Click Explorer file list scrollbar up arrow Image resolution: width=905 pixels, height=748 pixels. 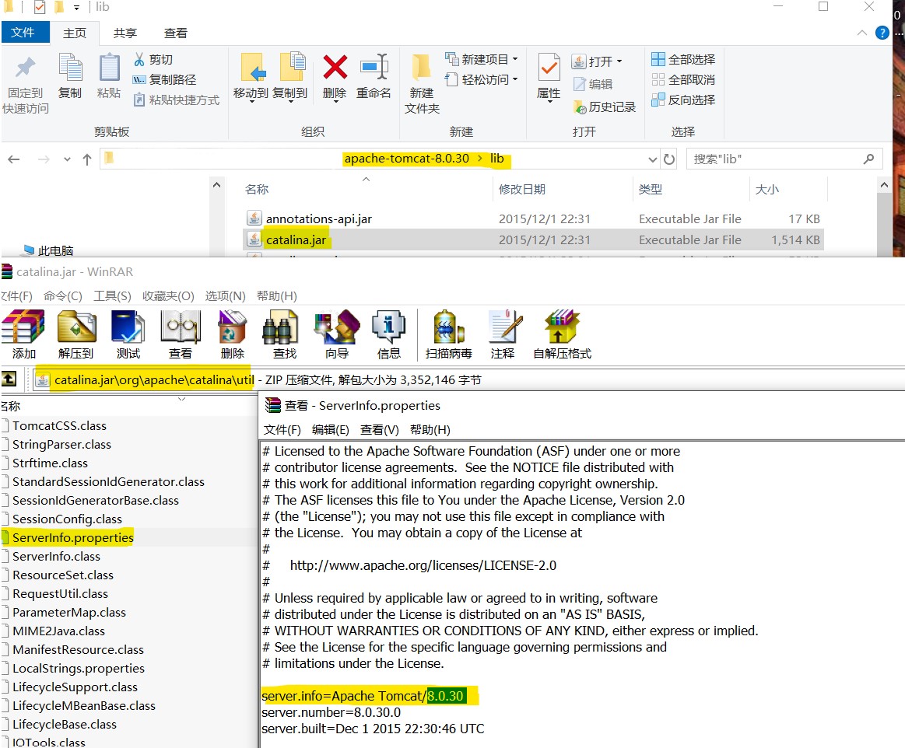pyautogui.click(x=884, y=185)
